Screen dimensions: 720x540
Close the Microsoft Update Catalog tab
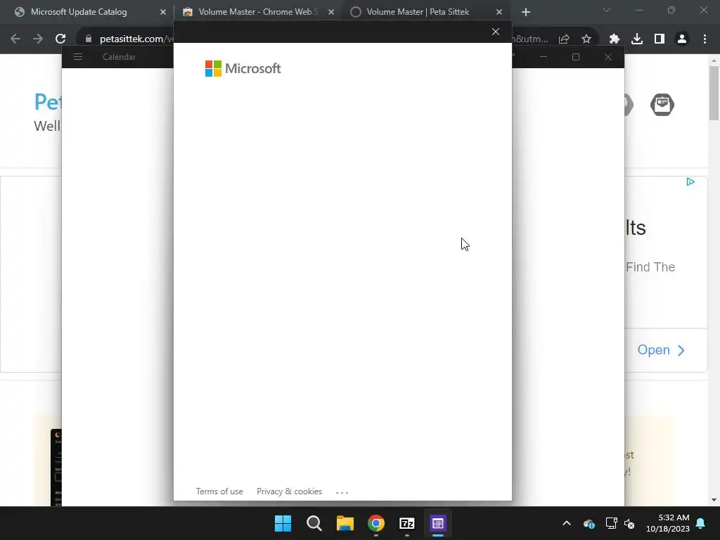[x=163, y=12]
